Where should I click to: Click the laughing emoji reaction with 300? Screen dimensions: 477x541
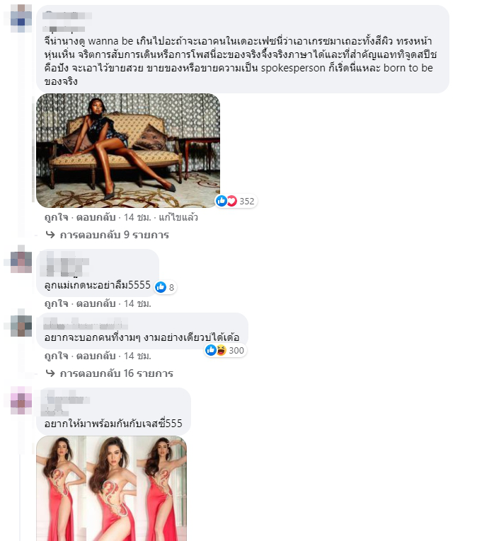click(222, 350)
